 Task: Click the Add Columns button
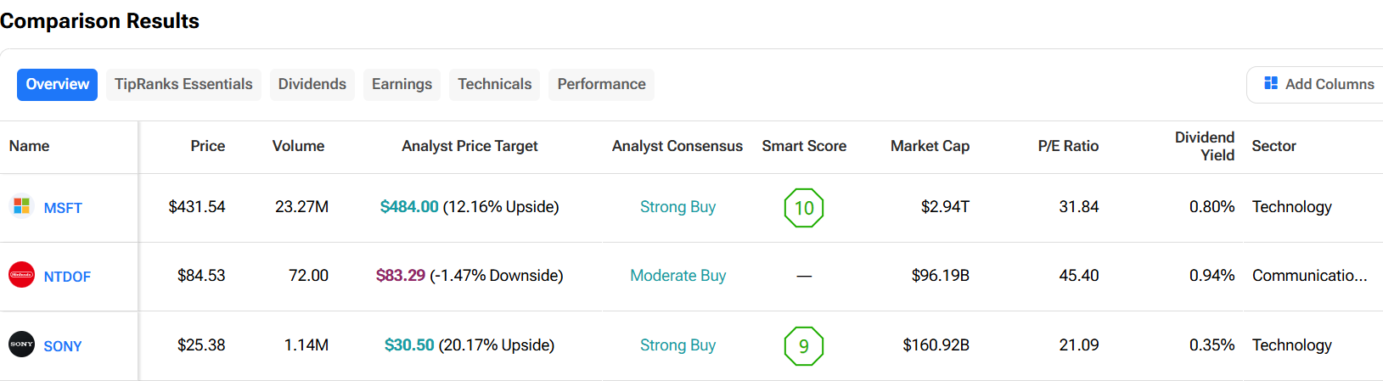click(x=1316, y=84)
